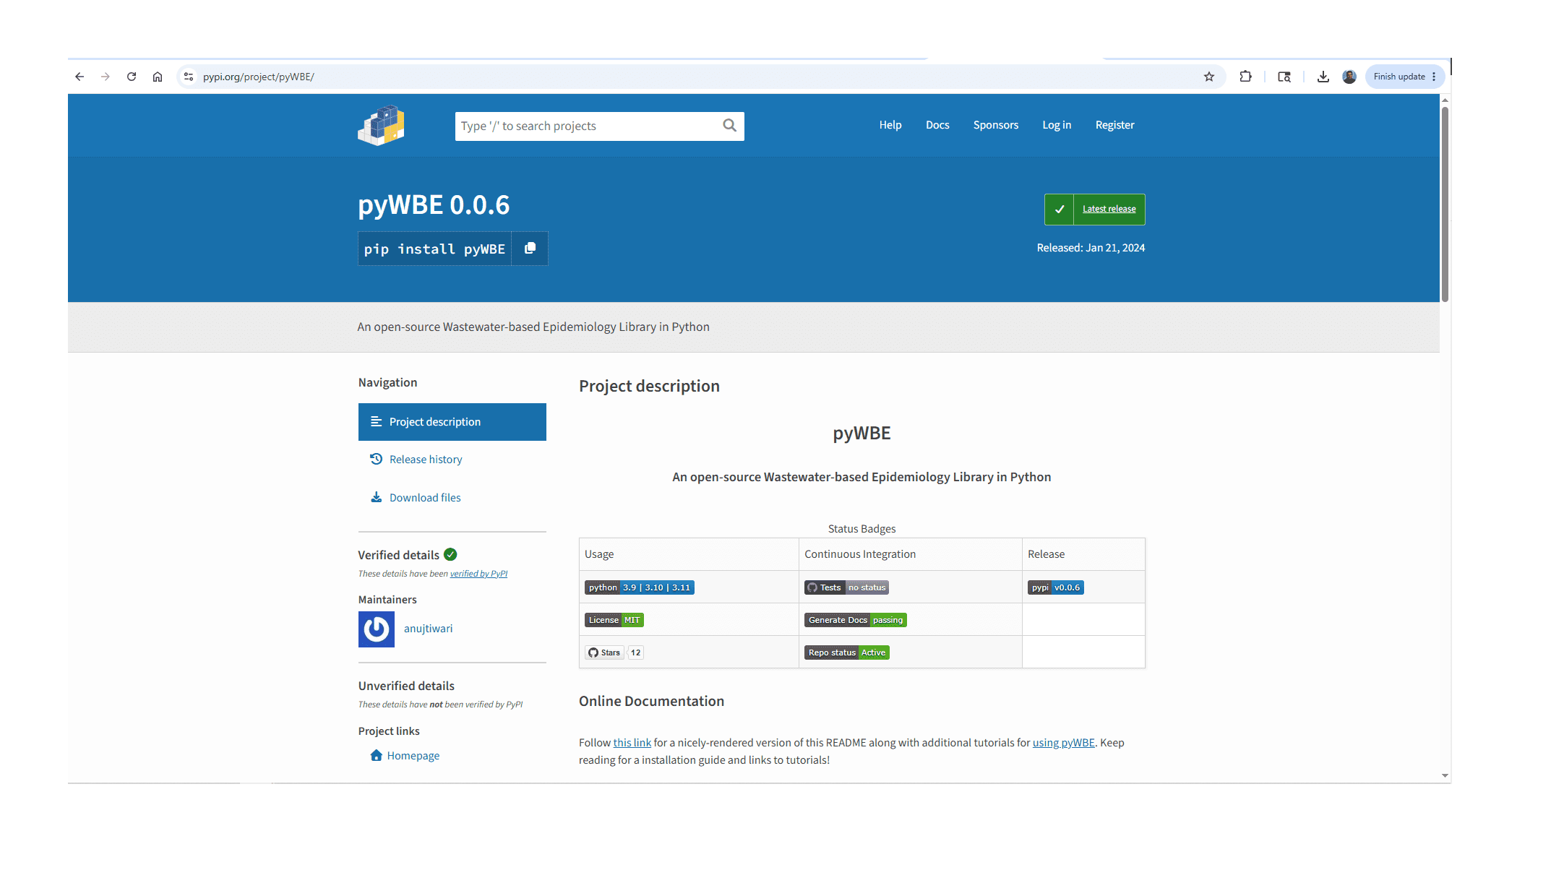Image resolution: width=1551 pixels, height=883 pixels.
Task: Open the Sponsors menu item
Action: pos(996,125)
